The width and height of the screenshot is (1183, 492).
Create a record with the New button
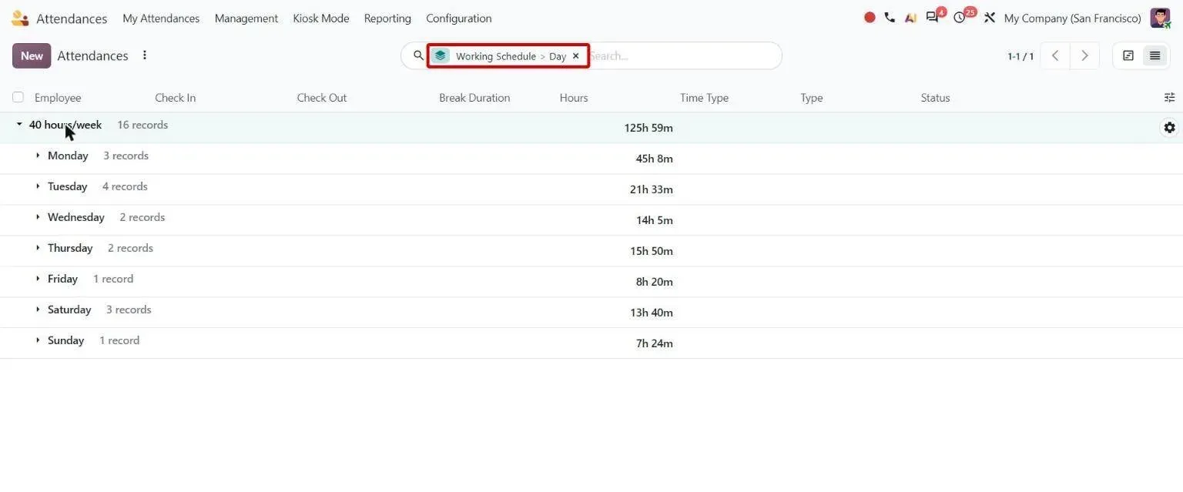pyautogui.click(x=32, y=55)
